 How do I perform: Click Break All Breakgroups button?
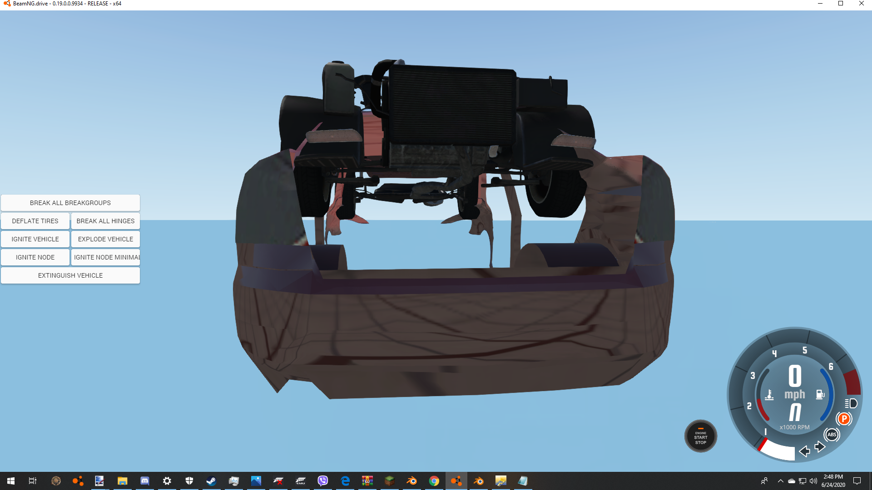(x=70, y=203)
